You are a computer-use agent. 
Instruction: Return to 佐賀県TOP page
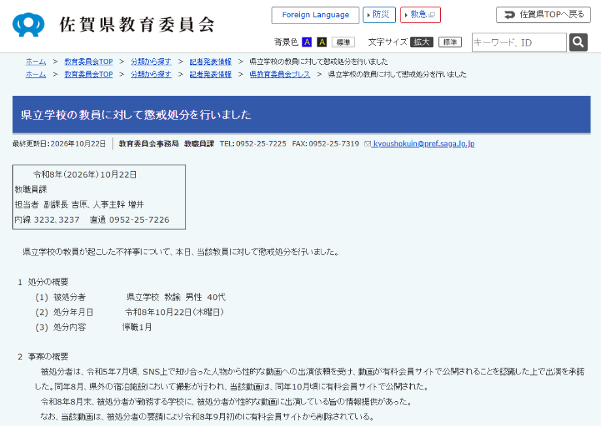click(x=544, y=15)
